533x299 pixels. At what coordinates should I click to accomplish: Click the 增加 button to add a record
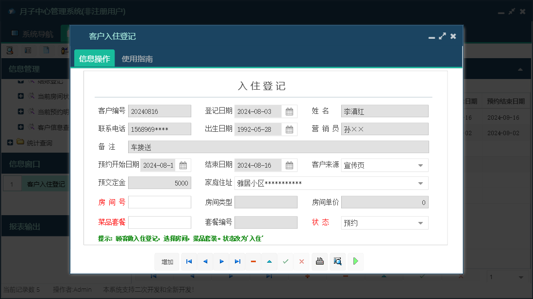click(x=167, y=262)
